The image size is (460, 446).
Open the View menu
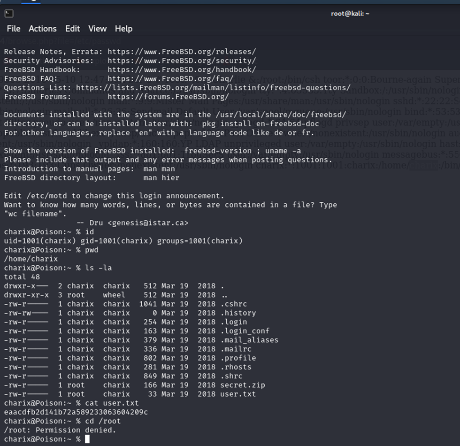pos(97,29)
